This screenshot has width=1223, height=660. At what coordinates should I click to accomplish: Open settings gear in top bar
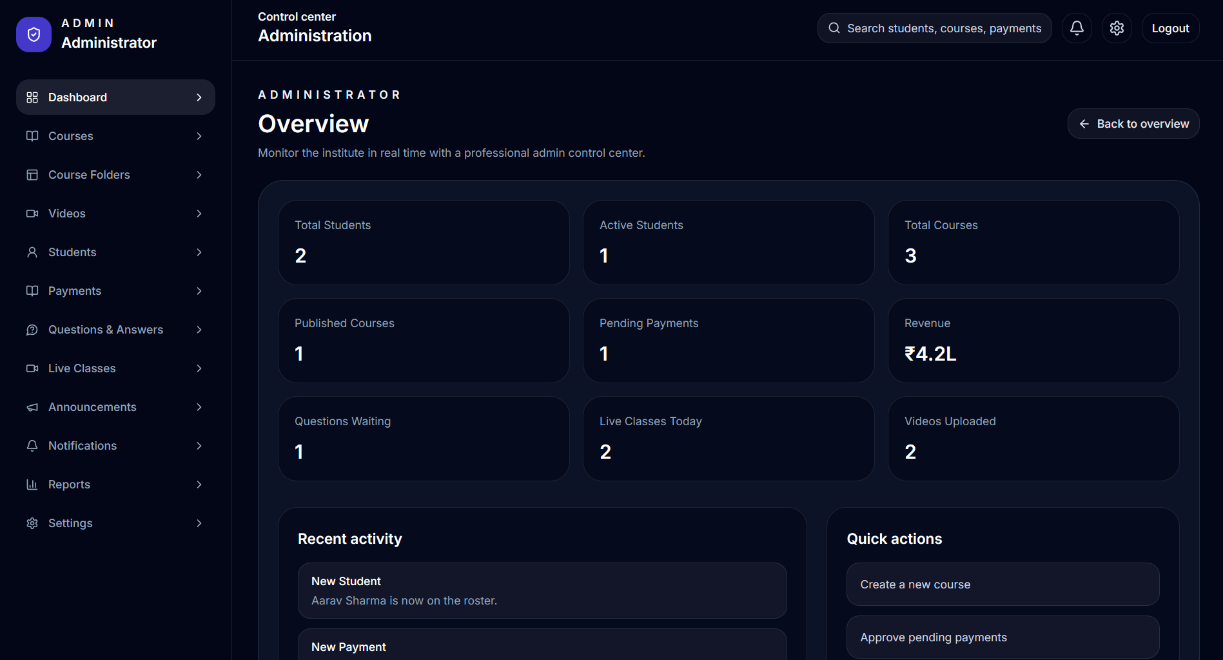[1117, 28]
